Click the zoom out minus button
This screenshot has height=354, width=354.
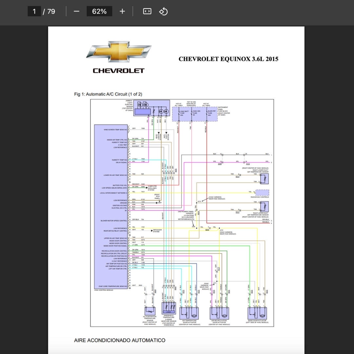tap(76, 11)
